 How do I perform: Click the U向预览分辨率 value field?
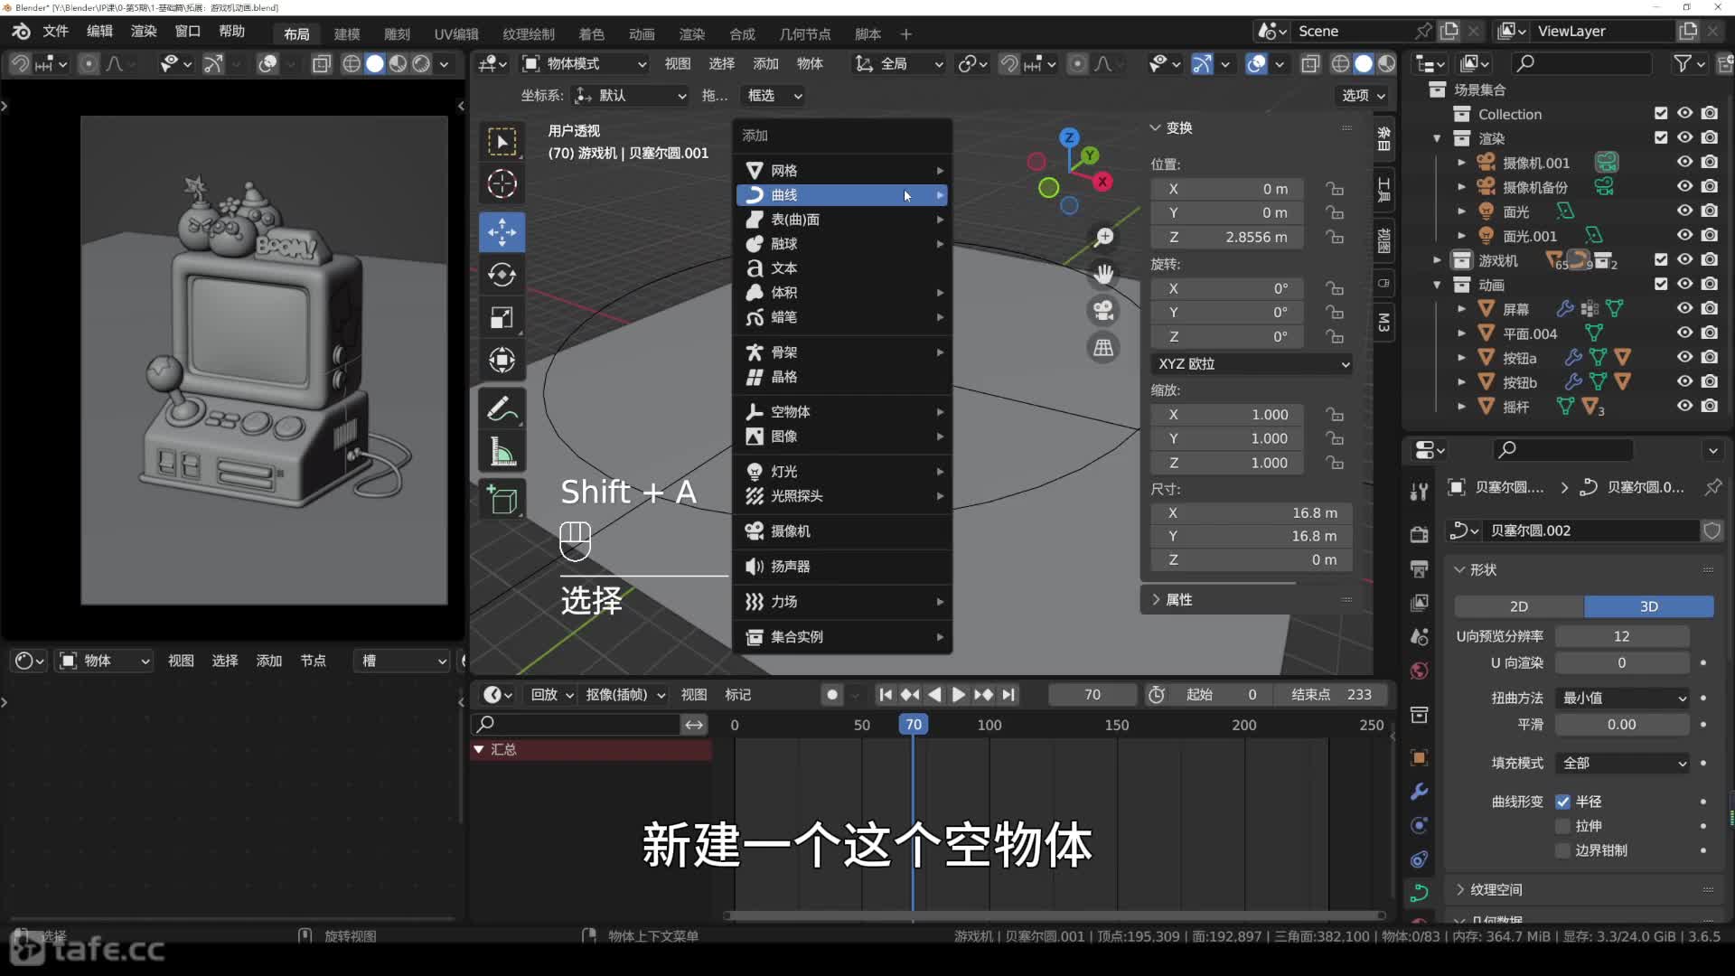(x=1622, y=636)
